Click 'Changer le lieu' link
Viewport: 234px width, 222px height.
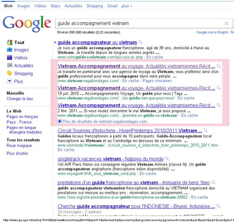(x=20, y=99)
